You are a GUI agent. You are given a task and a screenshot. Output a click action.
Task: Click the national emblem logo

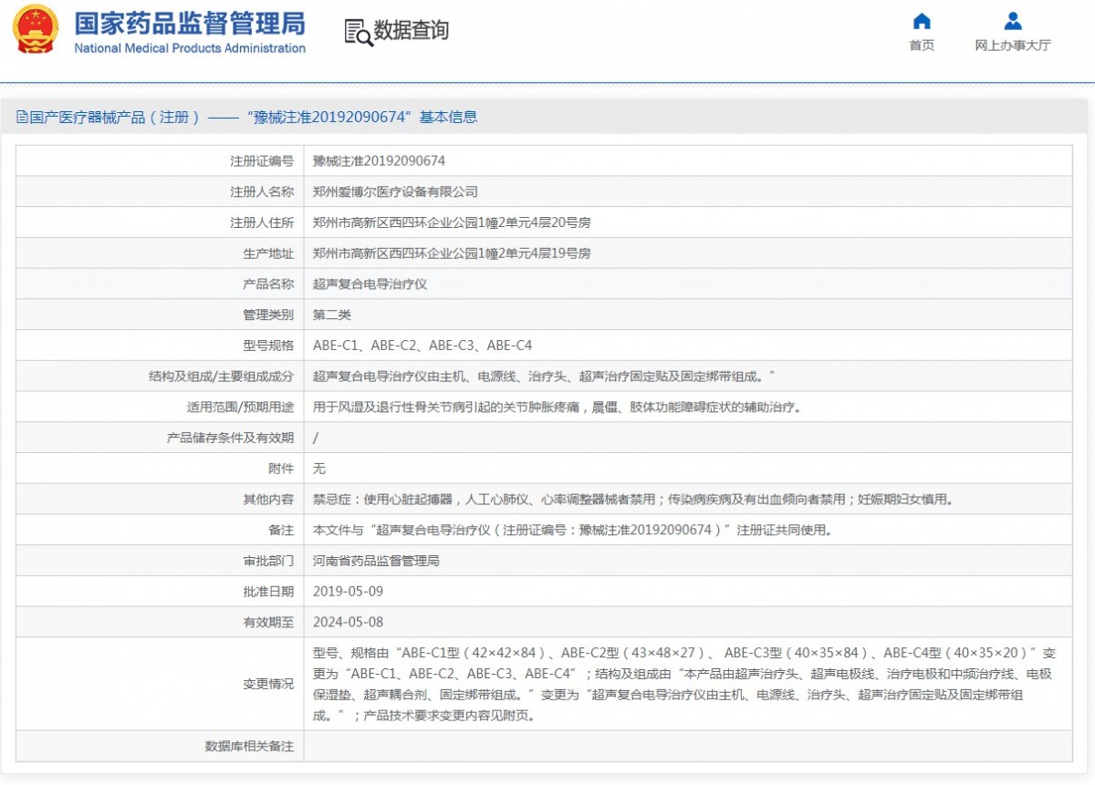click(35, 29)
